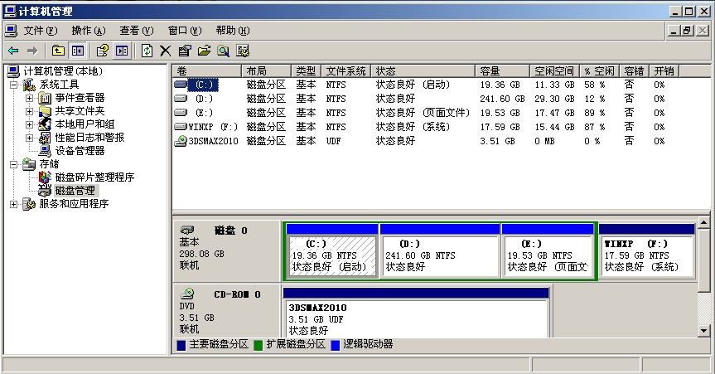Click the MMC icon beside 文件 menu
This screenshot has height=374, width=715.
(x=12, y=31)
